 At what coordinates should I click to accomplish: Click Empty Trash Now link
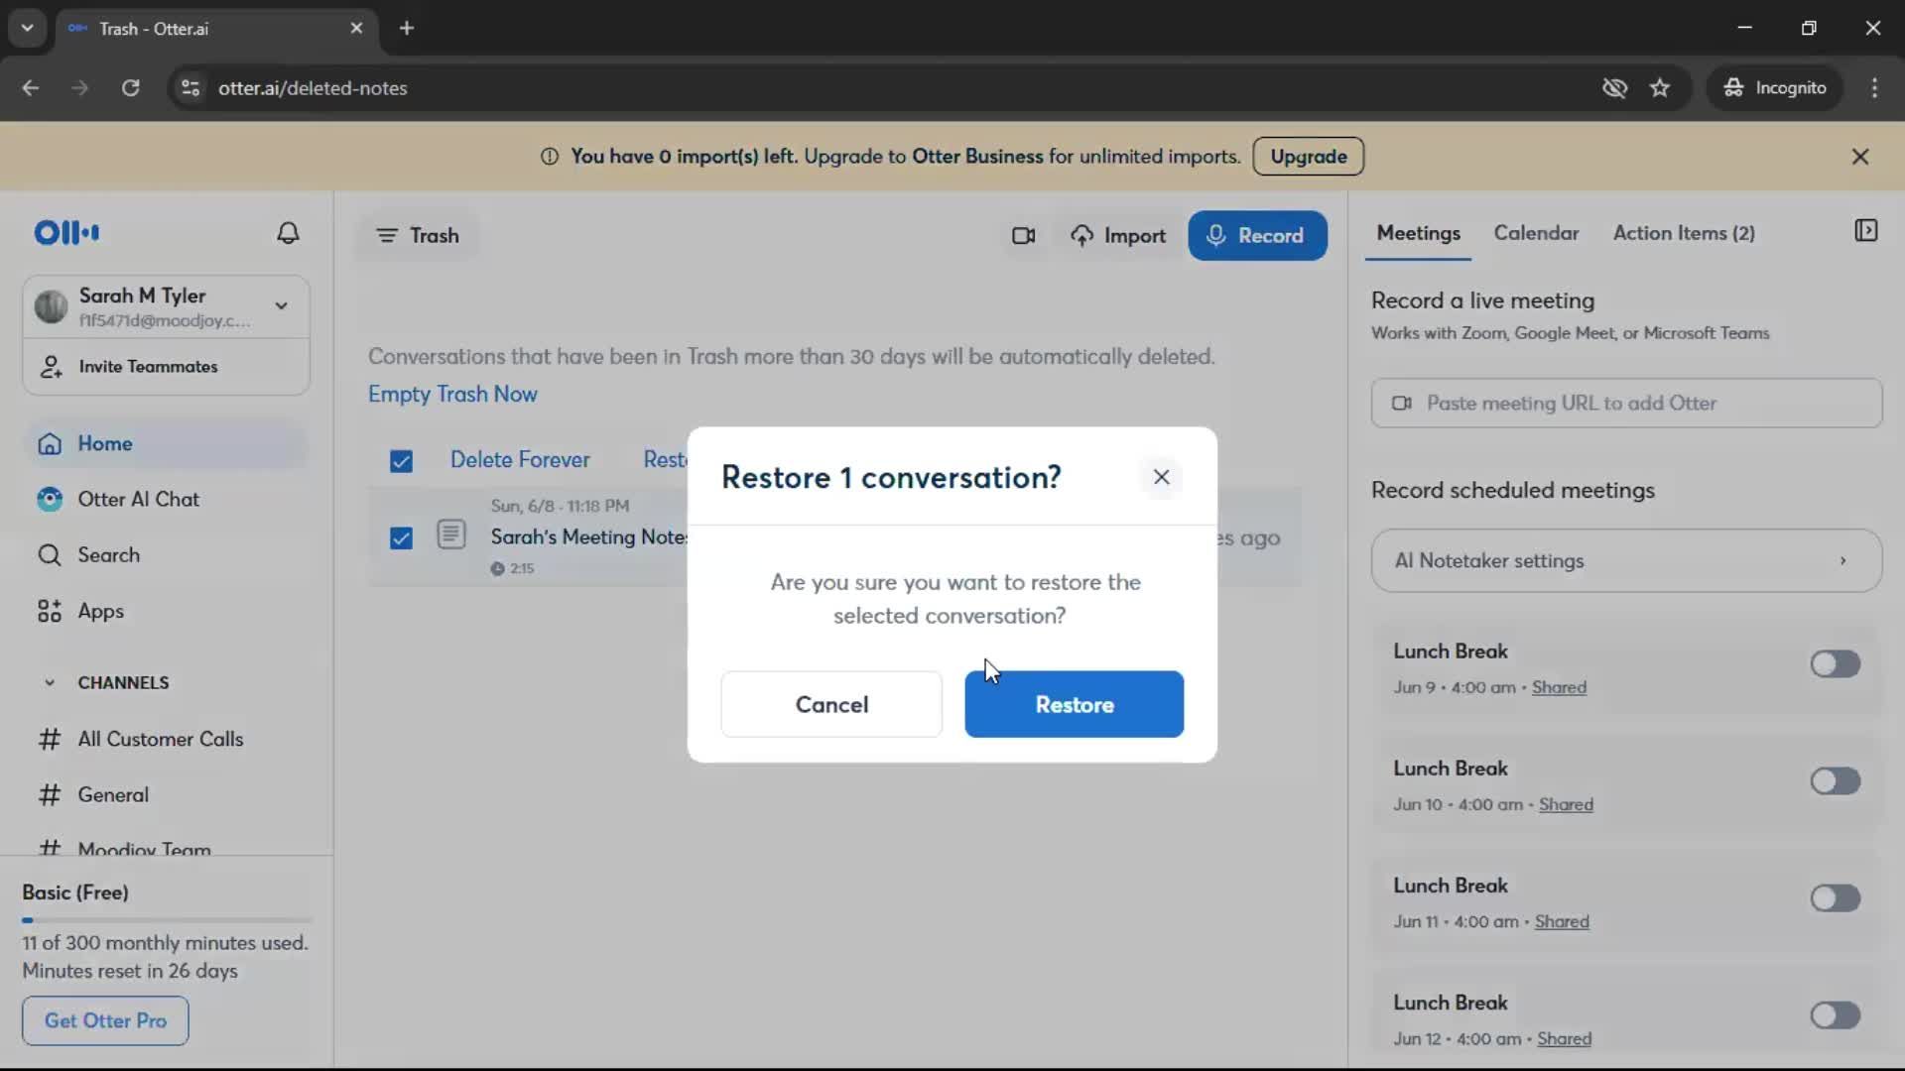(x=452, y=395)
